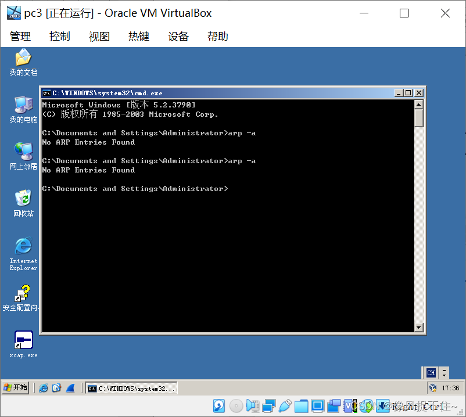Open the 设备 menu

[x=178, y=36]
